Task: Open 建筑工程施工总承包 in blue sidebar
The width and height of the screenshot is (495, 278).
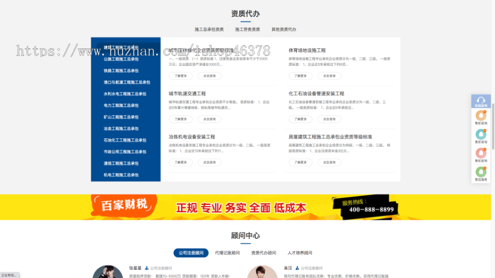Action: point(121,47)
